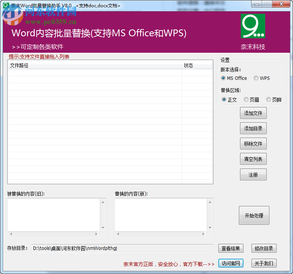Click the 存放目录 path field
Screen dimensions: 293x274
[122, 248]
